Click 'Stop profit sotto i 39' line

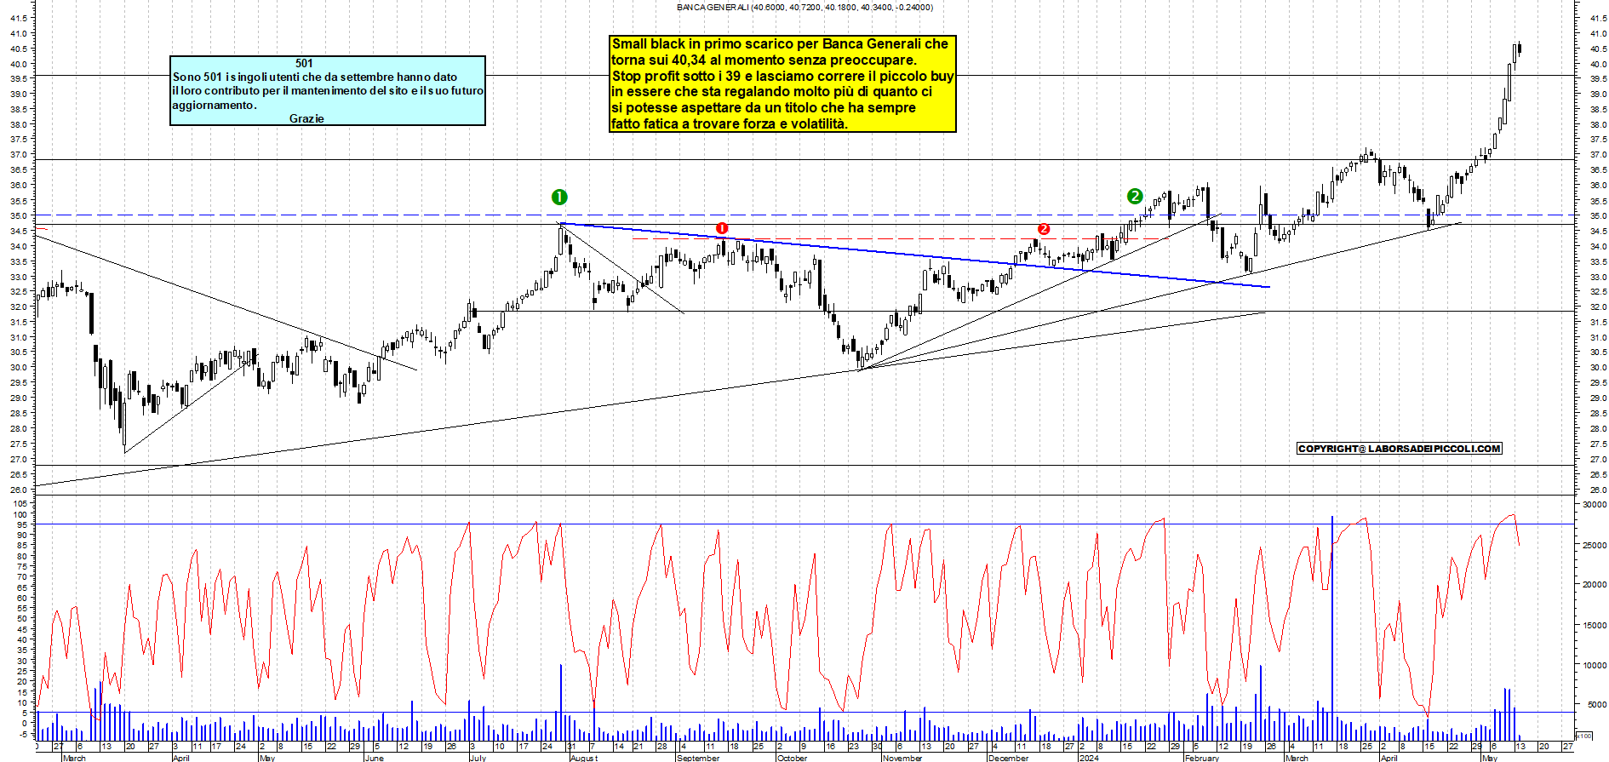click(x=782, y=77)
